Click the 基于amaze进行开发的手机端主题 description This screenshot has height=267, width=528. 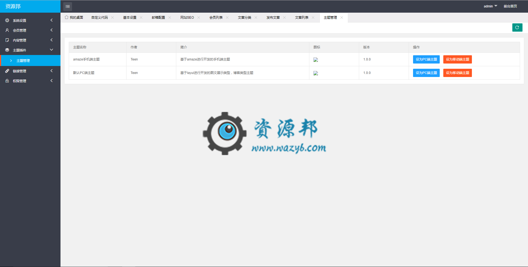(x=205, y=59)
